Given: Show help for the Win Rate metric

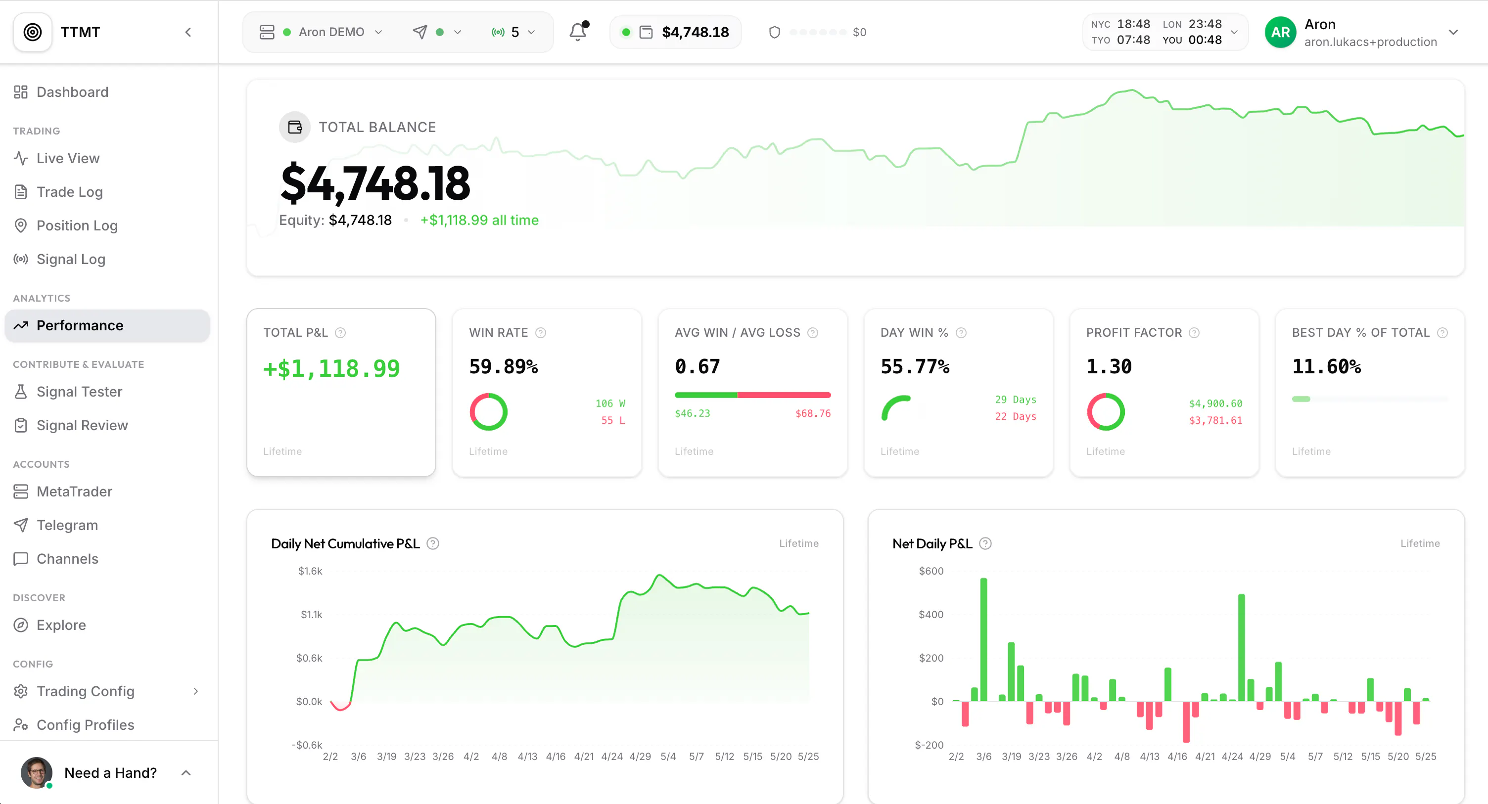Looking at the screenshot, I should point(541,333).
